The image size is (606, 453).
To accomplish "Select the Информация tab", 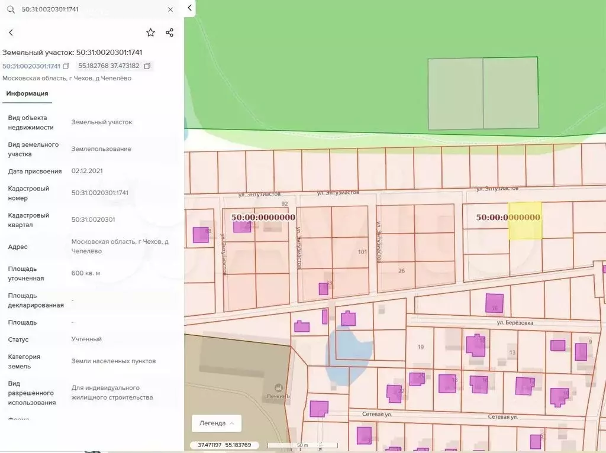I will tap(27, 93).
